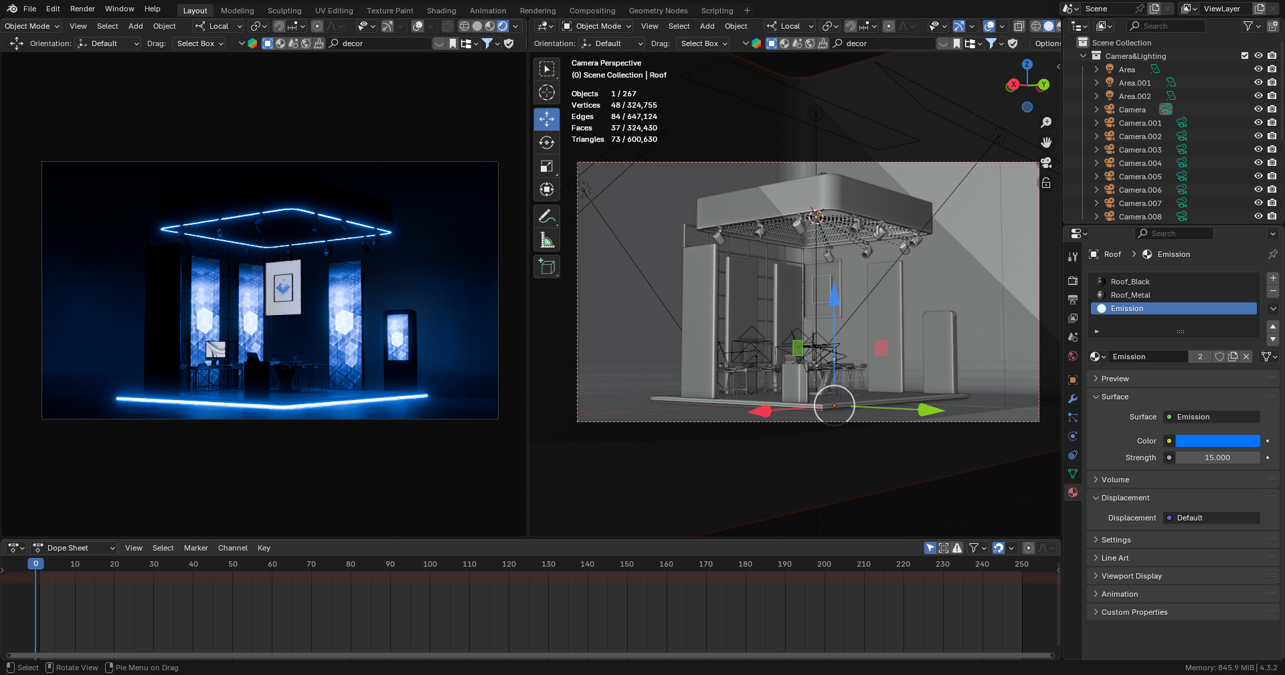
Task: Uncheck the Camera&Lighting collection checkbox
Action: point(1245,56)
